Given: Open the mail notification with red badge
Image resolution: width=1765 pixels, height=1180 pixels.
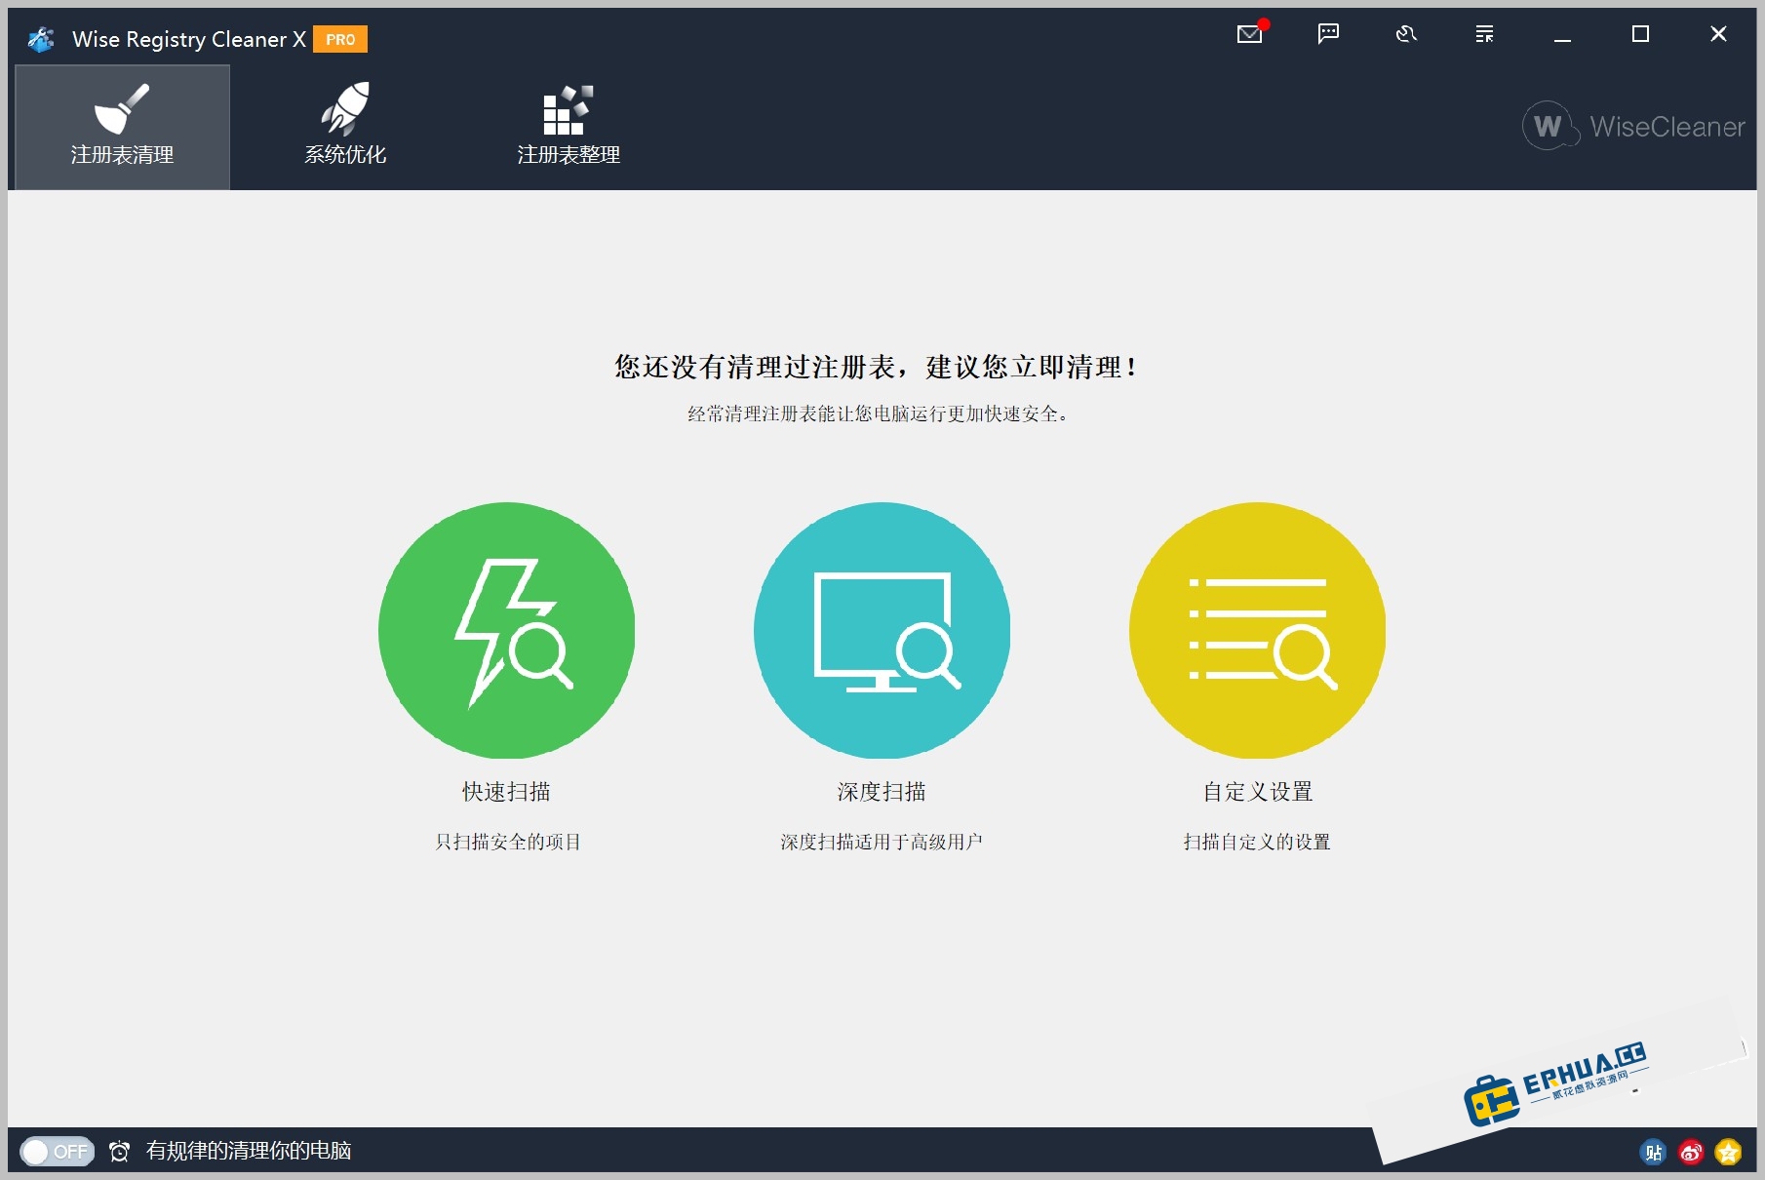Looking at the screenshot, I should point(1249,34).
